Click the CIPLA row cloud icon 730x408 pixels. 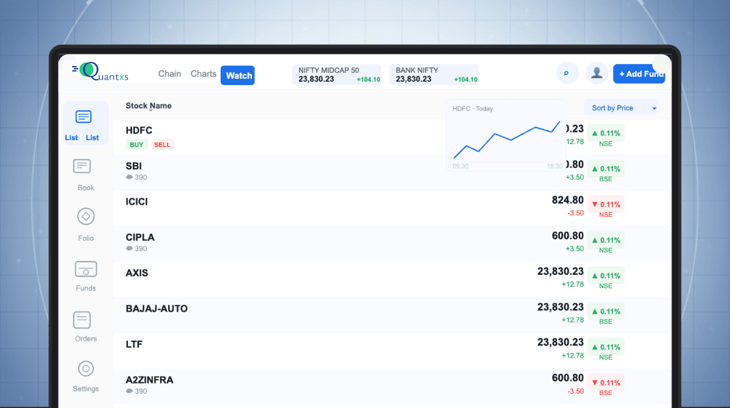[129, 249]
